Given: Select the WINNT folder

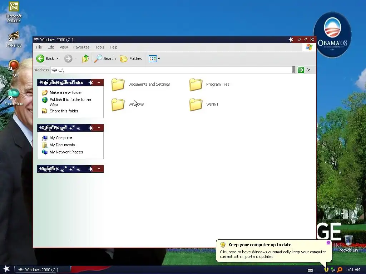Looking at the screenshot, I should tap(204, 105).
